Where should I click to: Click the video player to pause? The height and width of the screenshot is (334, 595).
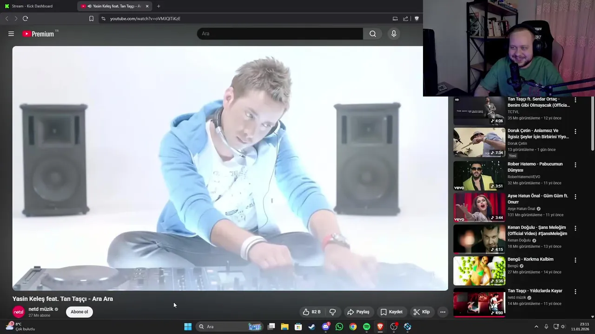(230, 168)
